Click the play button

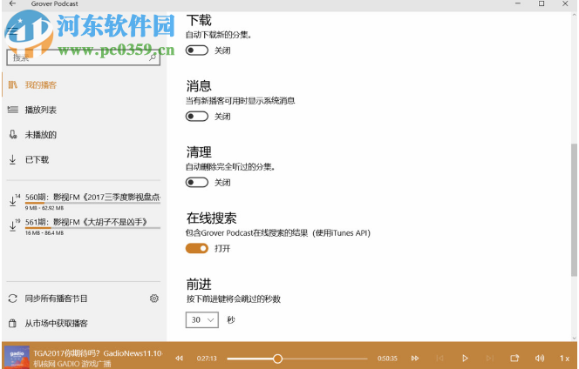click(x=465, y=359)
